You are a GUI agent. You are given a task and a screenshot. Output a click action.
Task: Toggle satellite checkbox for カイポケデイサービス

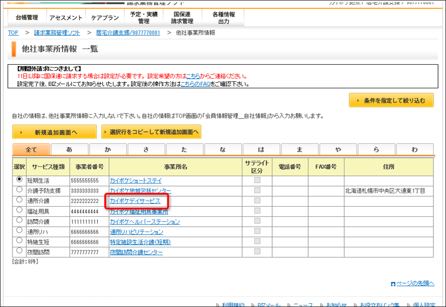[x=257, y=201]
